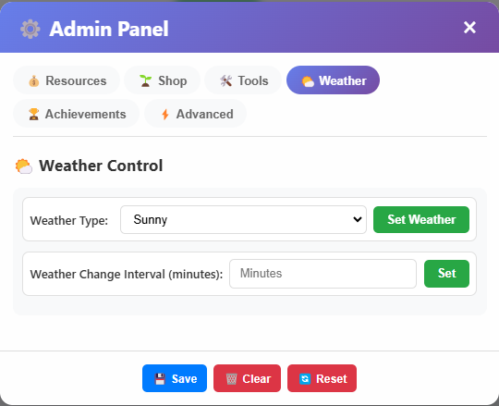Click the sun-cloud icon beside Weather Control heading

click(24, 166)
